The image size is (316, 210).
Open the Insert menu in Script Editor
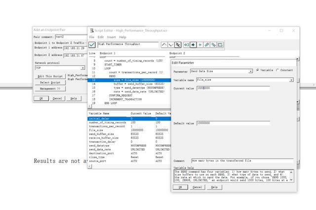(111, 37)
